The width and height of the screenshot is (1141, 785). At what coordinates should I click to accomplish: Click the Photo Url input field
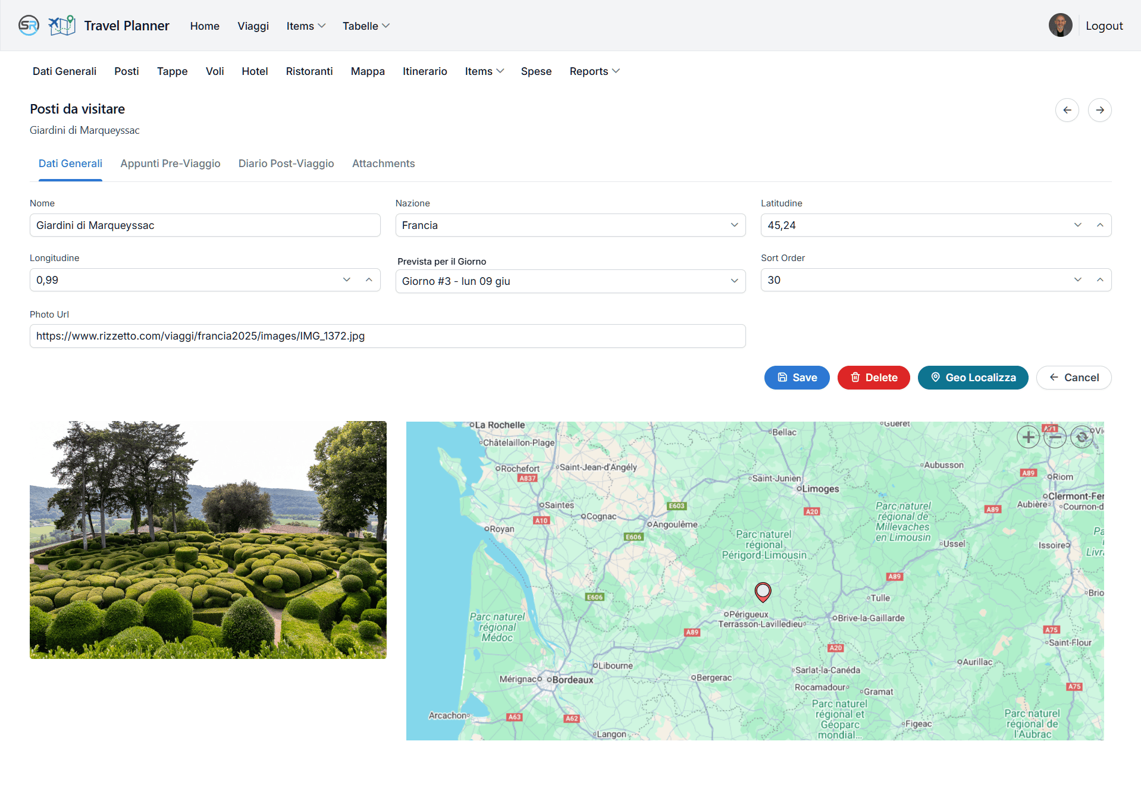point(387,336)
